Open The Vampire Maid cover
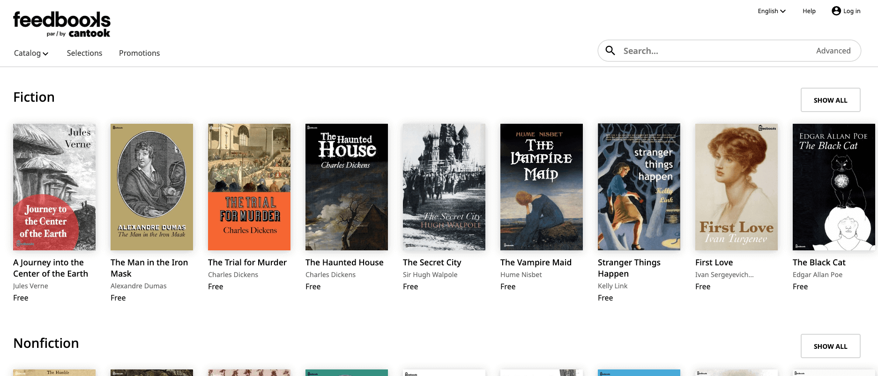 [x=542, y=187]
